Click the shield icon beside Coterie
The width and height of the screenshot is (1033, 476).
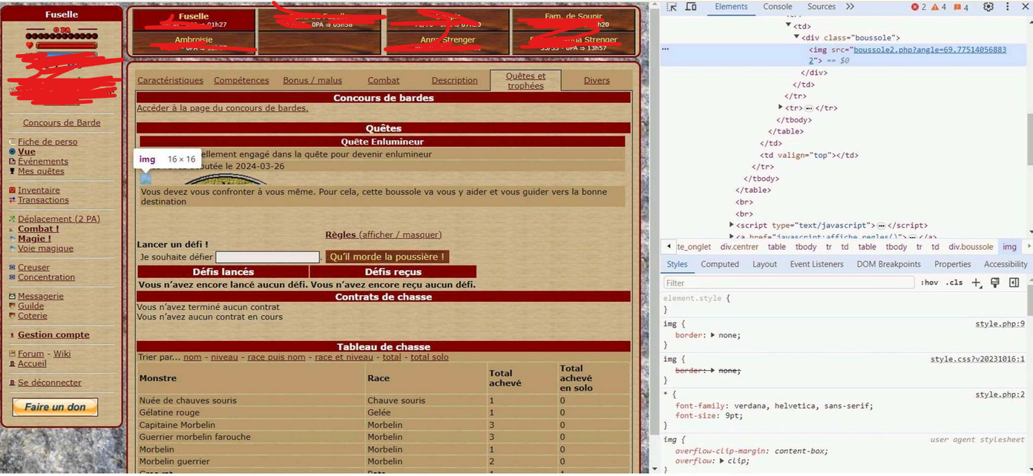click(x=12, y=316)
